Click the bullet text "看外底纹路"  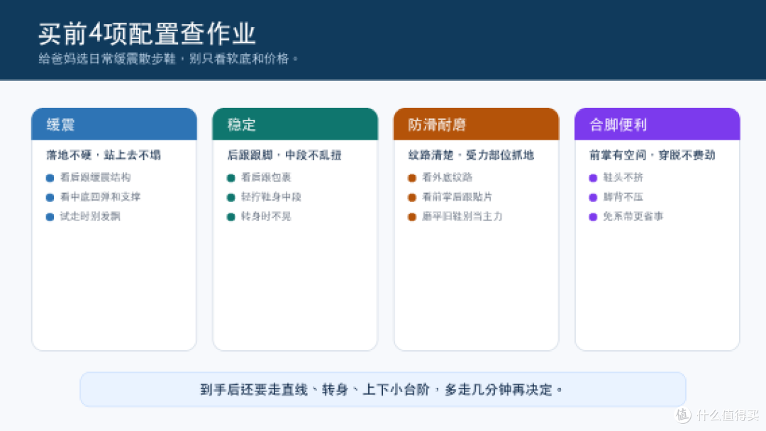447,177
